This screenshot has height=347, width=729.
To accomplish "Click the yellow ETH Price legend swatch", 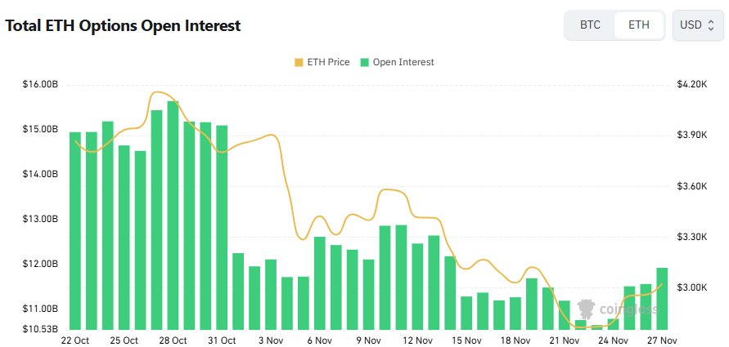I will pos(298,62).
